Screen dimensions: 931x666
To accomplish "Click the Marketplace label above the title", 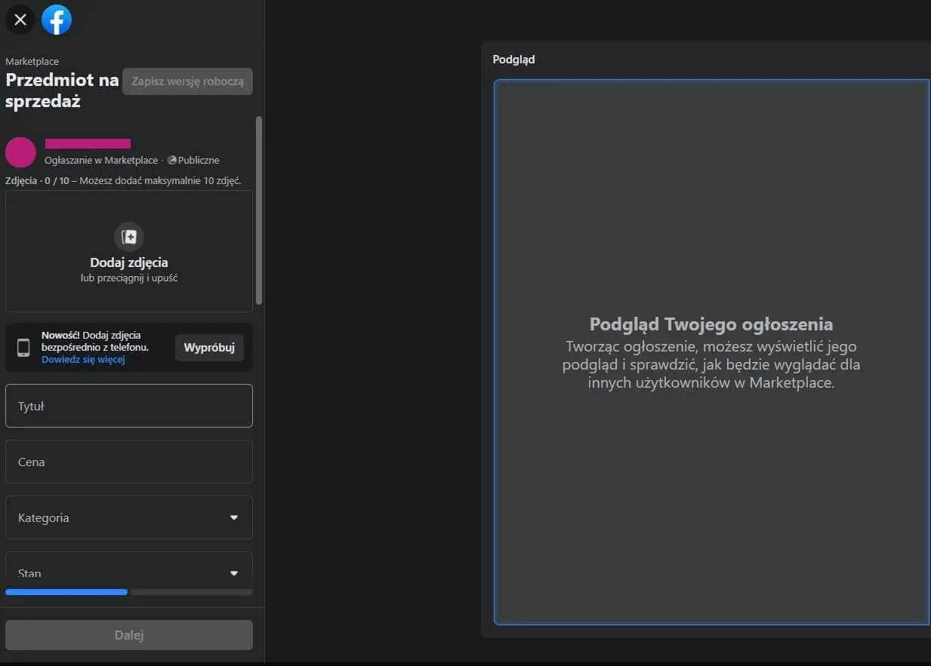I will pos(32,61).
